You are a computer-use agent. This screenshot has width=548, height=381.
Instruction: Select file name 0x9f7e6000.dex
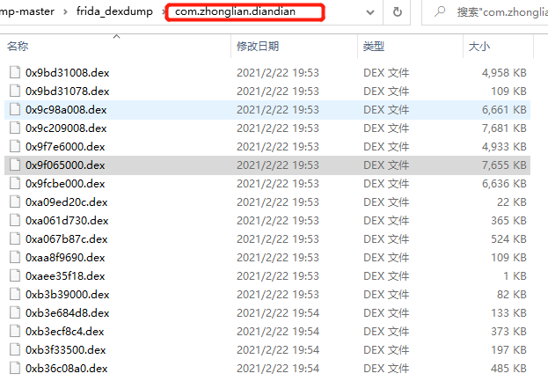pos(65,147)
